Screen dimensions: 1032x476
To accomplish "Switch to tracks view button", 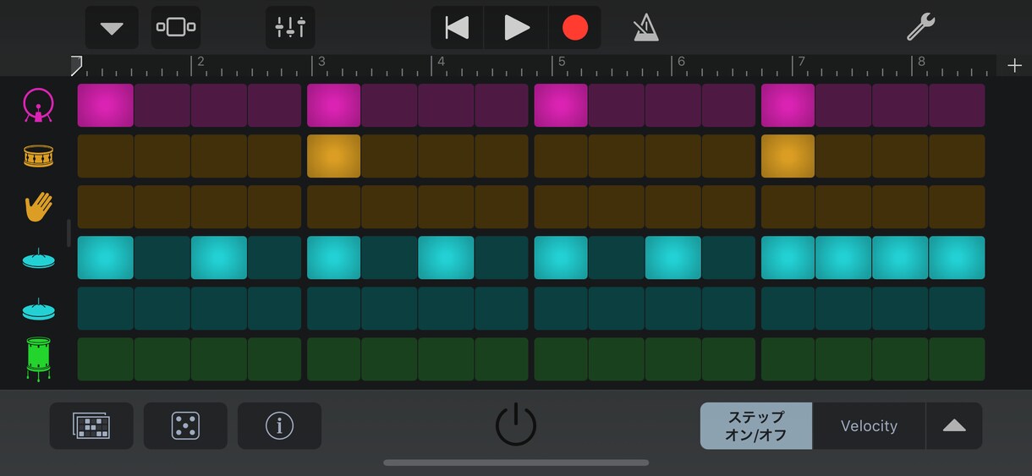I will point(176,28).
